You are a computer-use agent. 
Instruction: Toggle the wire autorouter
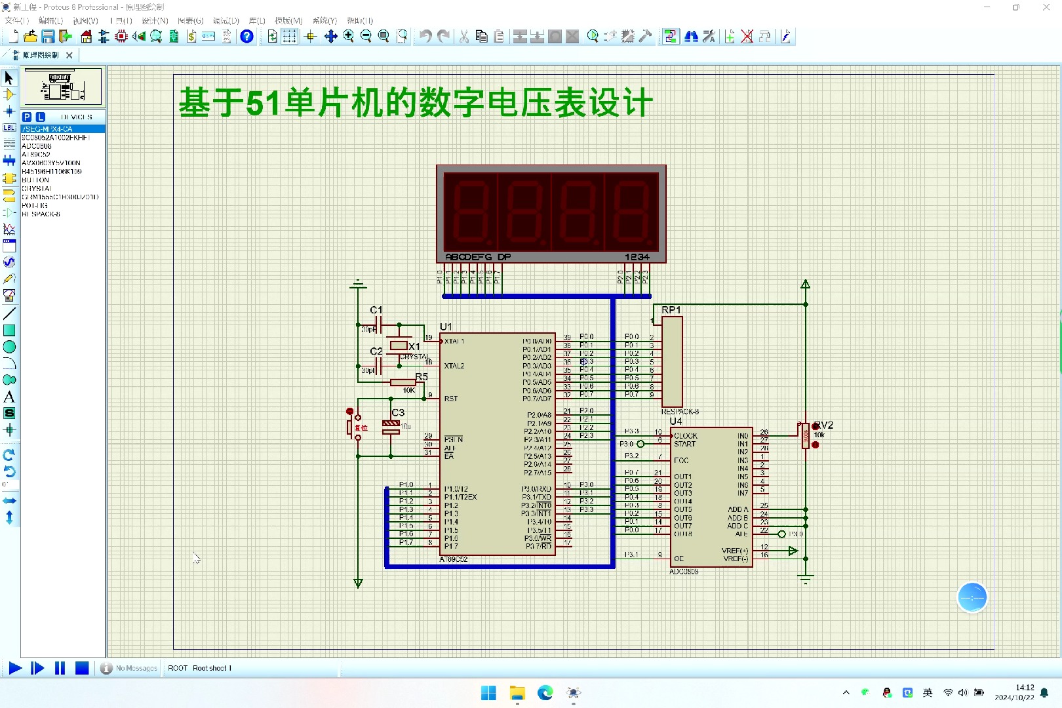click(671, 36)
